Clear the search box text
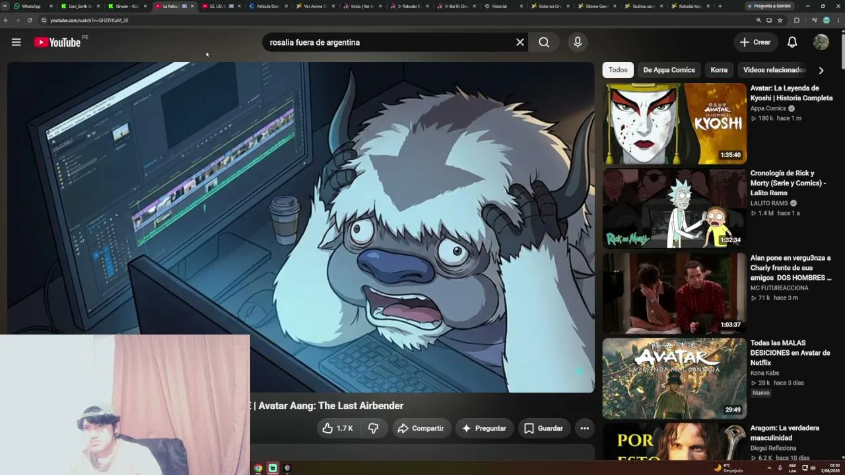 520,42
